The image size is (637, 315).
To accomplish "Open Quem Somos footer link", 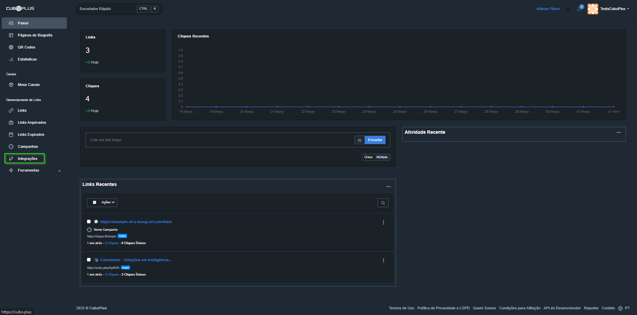I will pyautogui.click(x=484, y=308).
